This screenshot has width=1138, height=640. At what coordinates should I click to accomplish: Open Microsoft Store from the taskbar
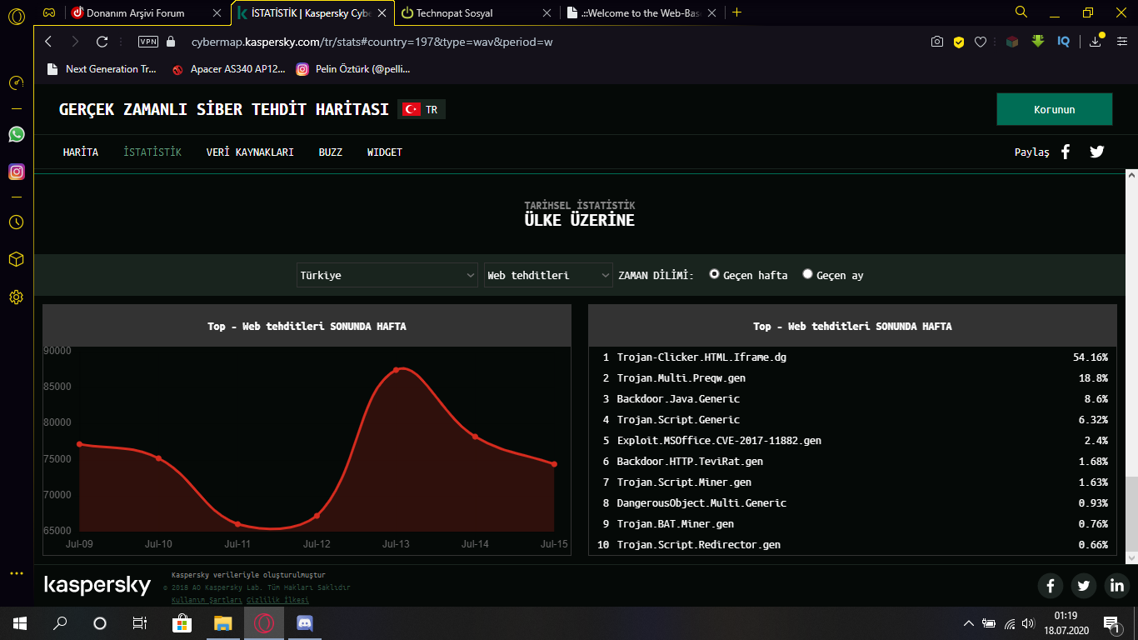tap(182, 623)
